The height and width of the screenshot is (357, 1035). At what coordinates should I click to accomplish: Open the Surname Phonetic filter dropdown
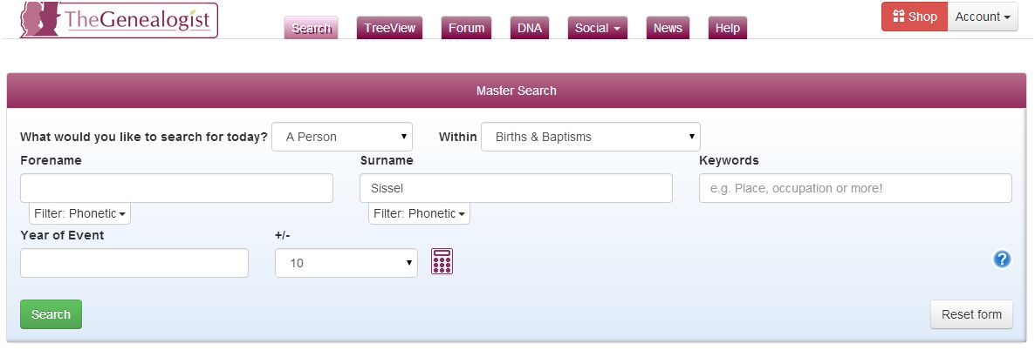[x=419, y=213]
